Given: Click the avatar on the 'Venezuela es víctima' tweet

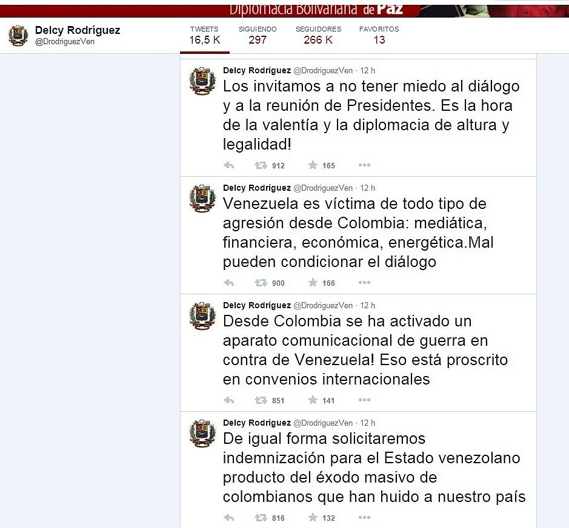Looking at the screenshot, I should 202,199.
